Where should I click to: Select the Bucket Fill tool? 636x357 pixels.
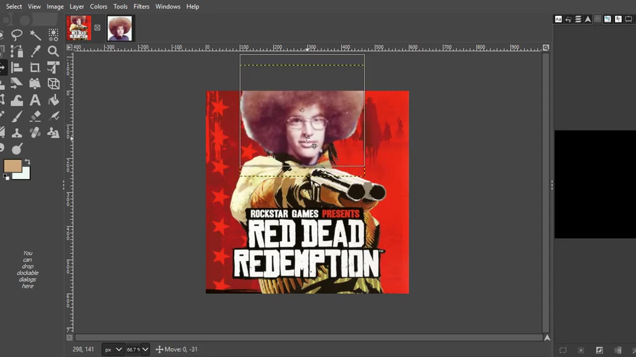pyautogui.click(x=53, y=100)
